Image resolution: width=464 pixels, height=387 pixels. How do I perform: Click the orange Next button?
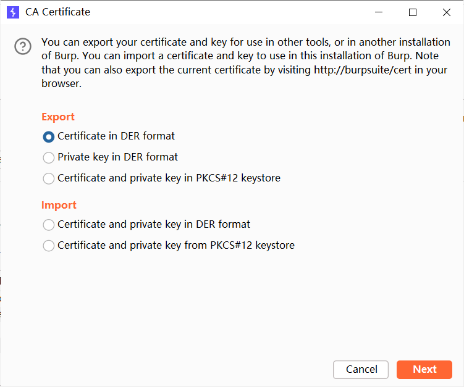424,369
